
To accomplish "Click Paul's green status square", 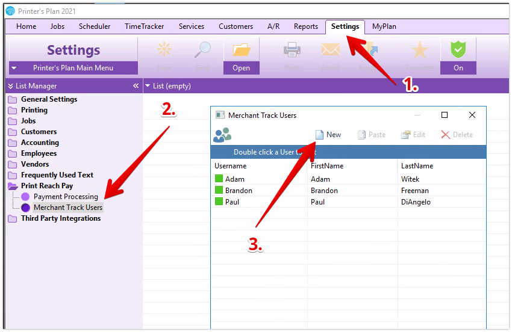I will tap(219, 201).
